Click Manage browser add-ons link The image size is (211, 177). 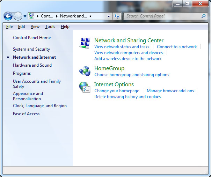[170, 91]
